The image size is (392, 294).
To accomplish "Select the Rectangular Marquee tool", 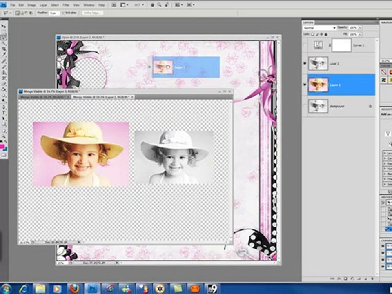I will pyautogui.click(x=4, y=32).
